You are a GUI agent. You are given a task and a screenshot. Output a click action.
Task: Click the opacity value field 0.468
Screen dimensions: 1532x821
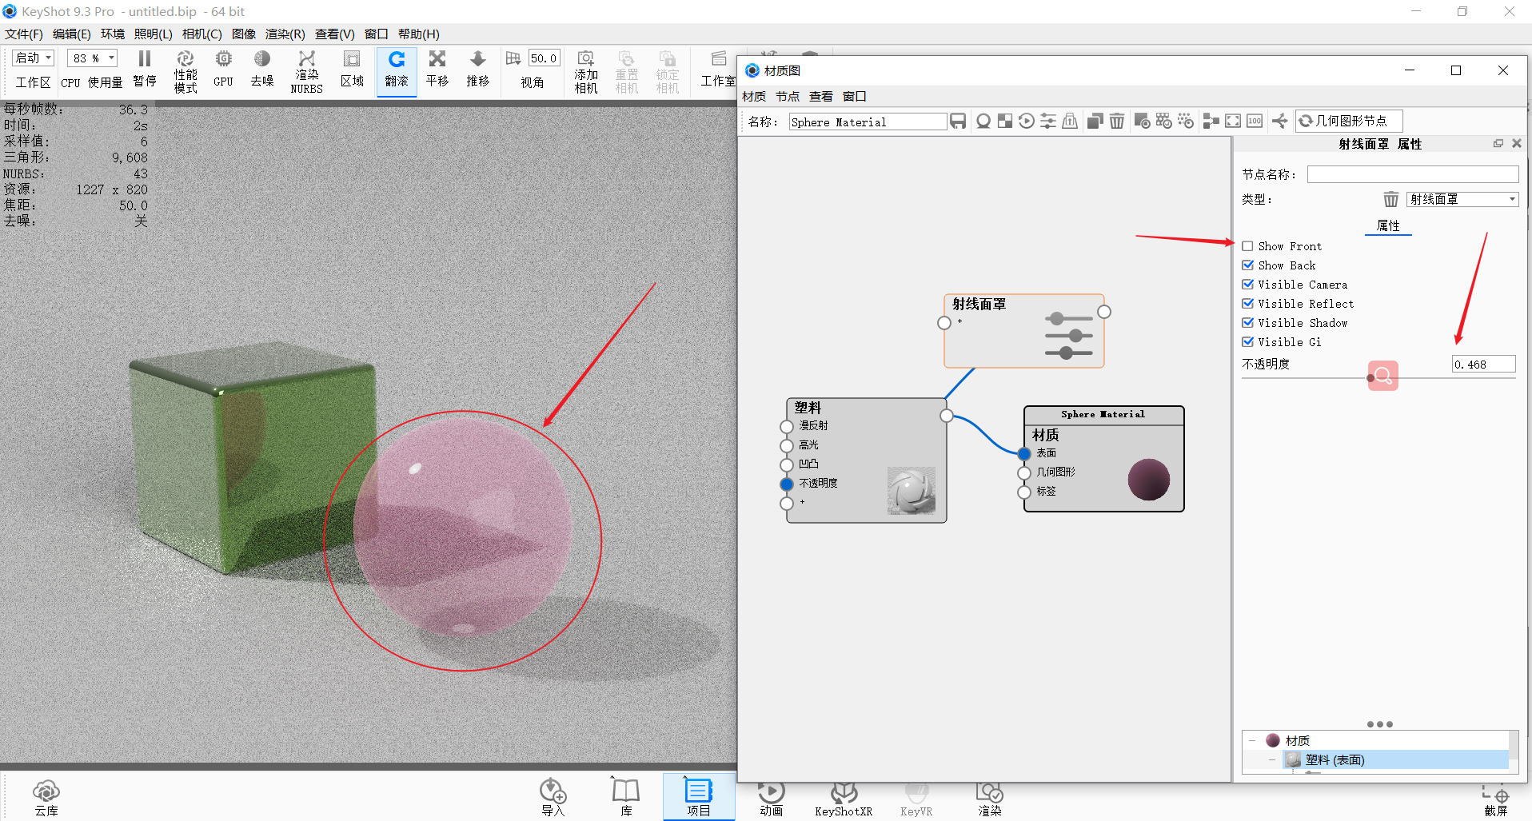[x=1483, y=364]
